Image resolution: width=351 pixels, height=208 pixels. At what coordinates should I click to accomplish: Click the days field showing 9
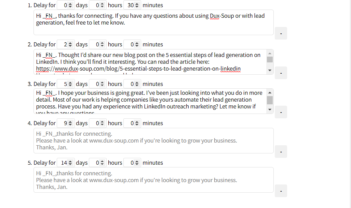pyautogui.click(x=65, y=123)
